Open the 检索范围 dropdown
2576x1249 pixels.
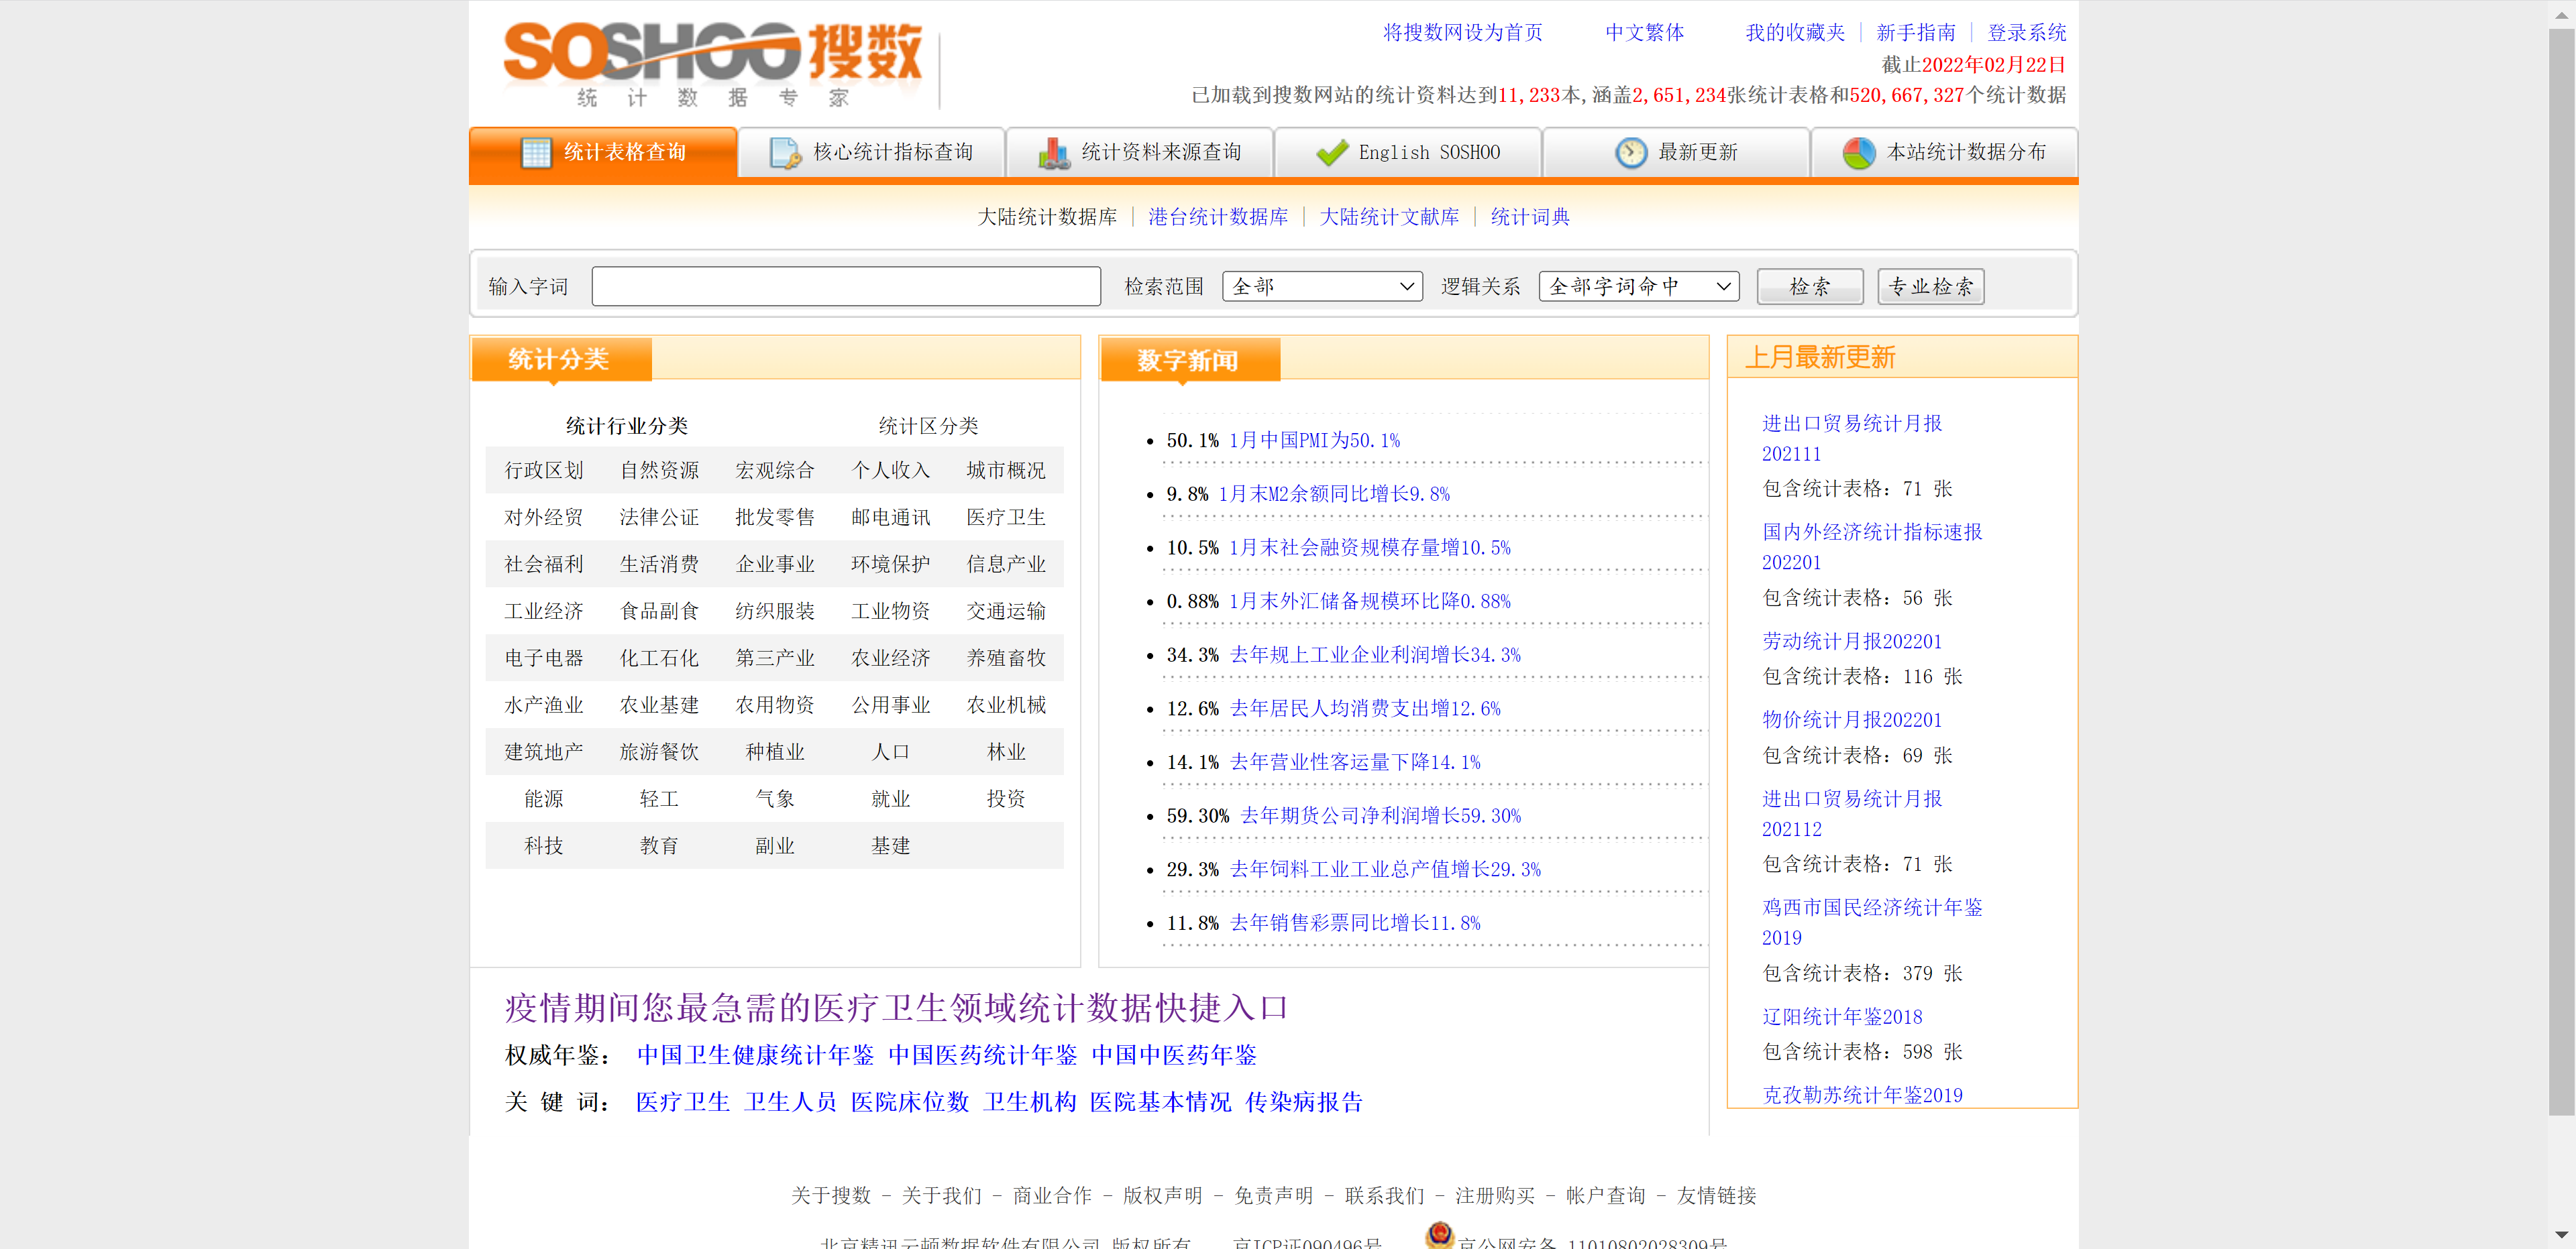coord(1321,287)
